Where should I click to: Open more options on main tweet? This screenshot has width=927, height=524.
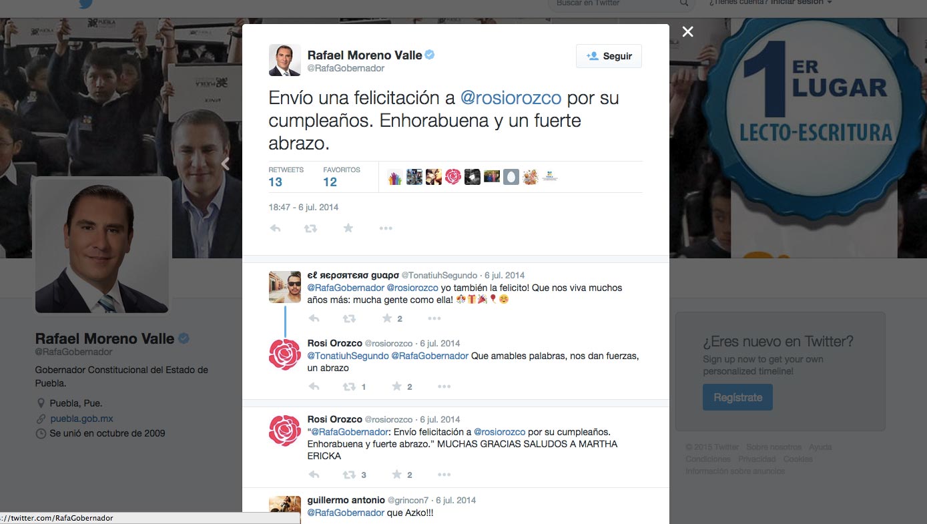pyautogui.click(x=386, y=228)
